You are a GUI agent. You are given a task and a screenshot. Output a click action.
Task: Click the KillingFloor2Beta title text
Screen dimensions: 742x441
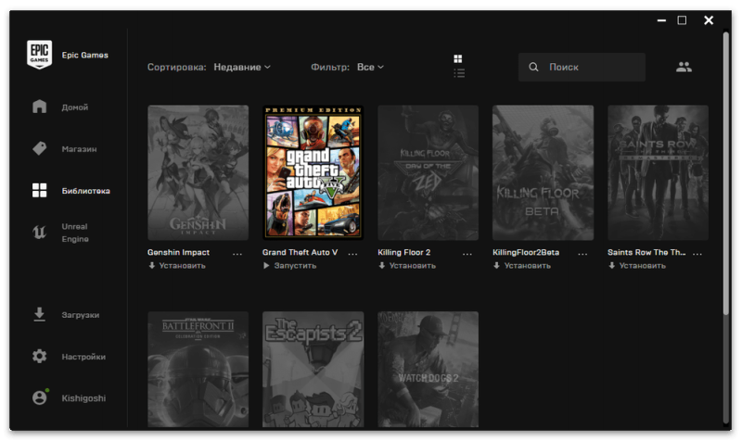(526, 252)
